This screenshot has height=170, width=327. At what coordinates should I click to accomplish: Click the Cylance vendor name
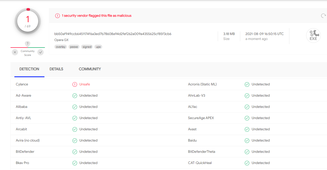tap(22, 84)
